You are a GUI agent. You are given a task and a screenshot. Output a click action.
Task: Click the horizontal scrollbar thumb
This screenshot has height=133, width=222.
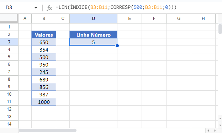(x=48, y=131)
